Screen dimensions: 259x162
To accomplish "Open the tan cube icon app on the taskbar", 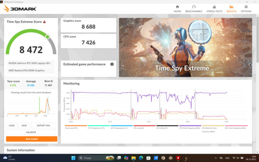I will click(x=163, y=158).
